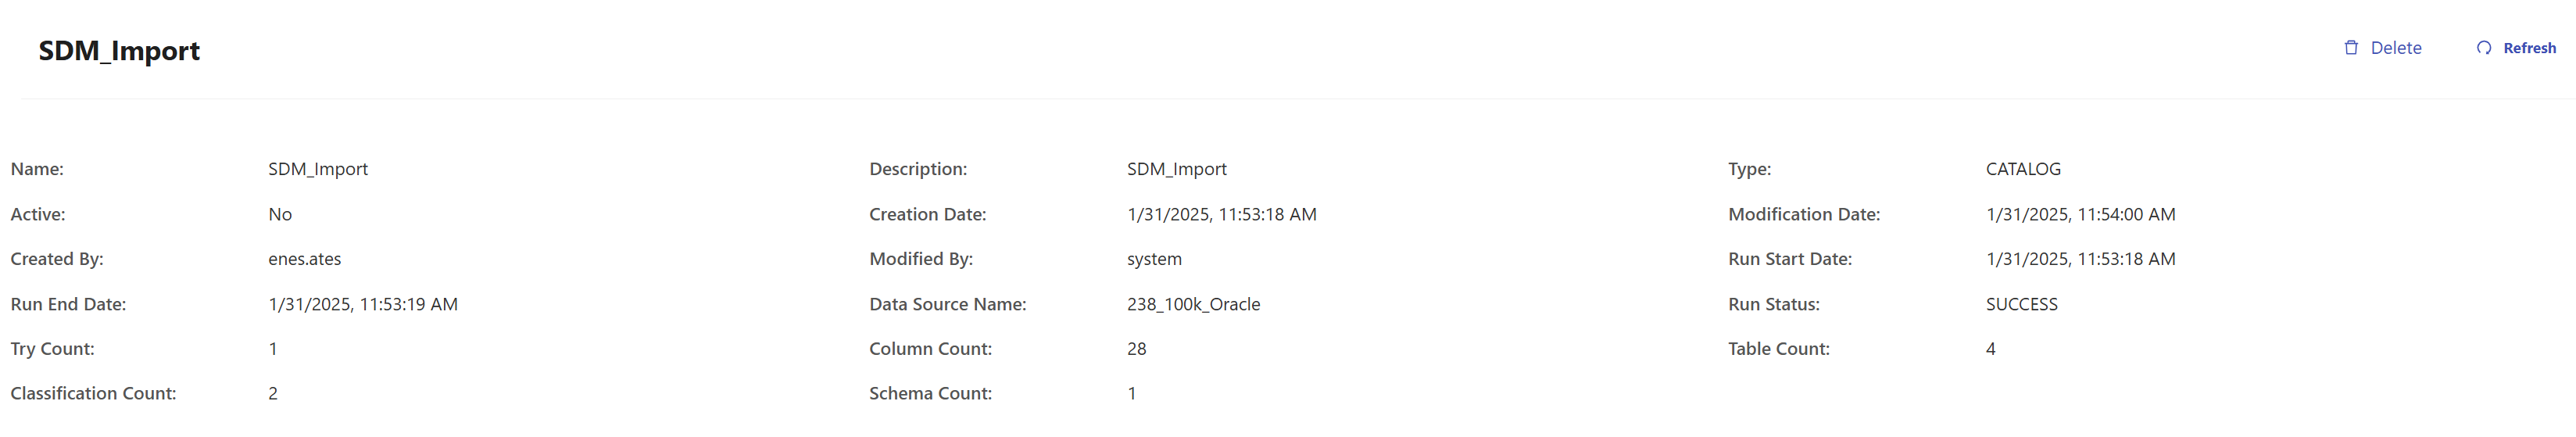Click the SDM_Import page heading
Viewport: 2576px width, 437px height.
point(119,51)
